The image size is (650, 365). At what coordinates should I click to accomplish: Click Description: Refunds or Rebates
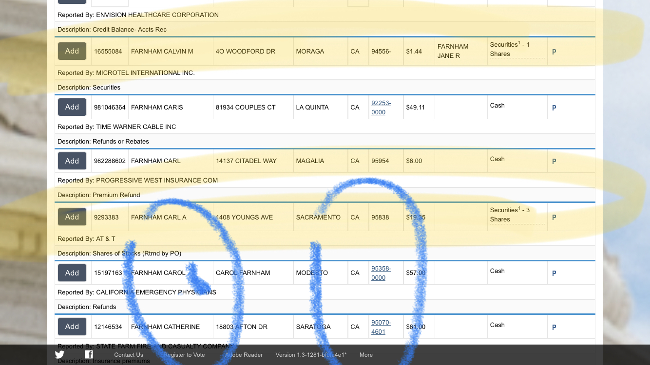pos(103,141)
